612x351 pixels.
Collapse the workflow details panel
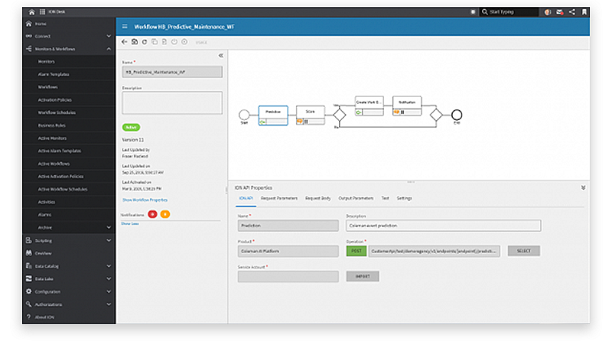221,56
